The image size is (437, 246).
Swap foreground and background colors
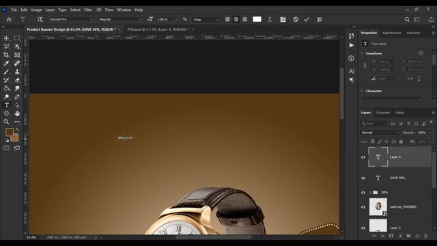17,130
